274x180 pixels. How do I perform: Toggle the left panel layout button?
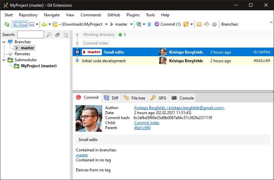pyautogui.click(x=17, y=24)
